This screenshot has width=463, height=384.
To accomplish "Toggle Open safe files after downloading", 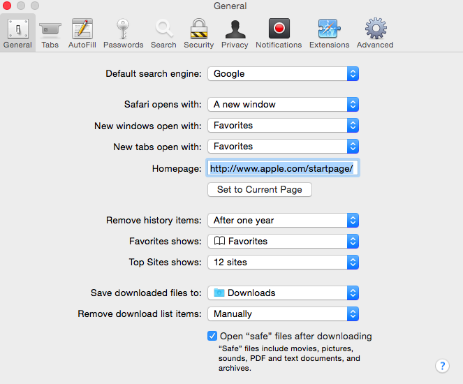I will point(212,336).
